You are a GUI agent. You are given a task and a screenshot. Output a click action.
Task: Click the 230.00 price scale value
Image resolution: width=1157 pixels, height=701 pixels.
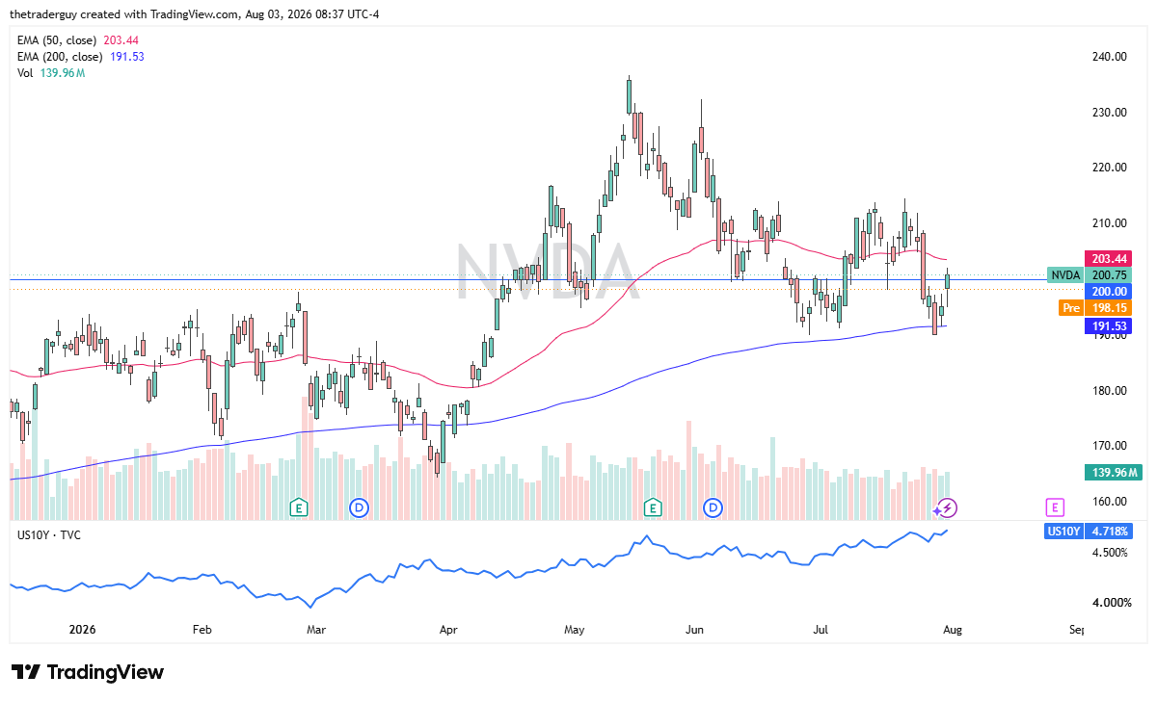(x=1108, y=112)
